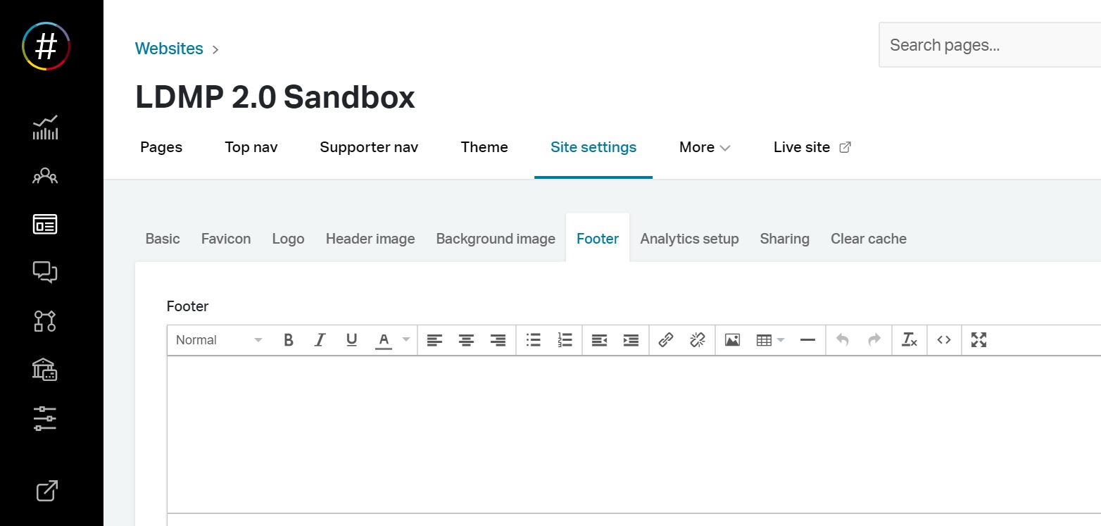This screenshot has height=526, width=1101.
Task: Click the remove link icon
Action: click(x=697, y=340)
